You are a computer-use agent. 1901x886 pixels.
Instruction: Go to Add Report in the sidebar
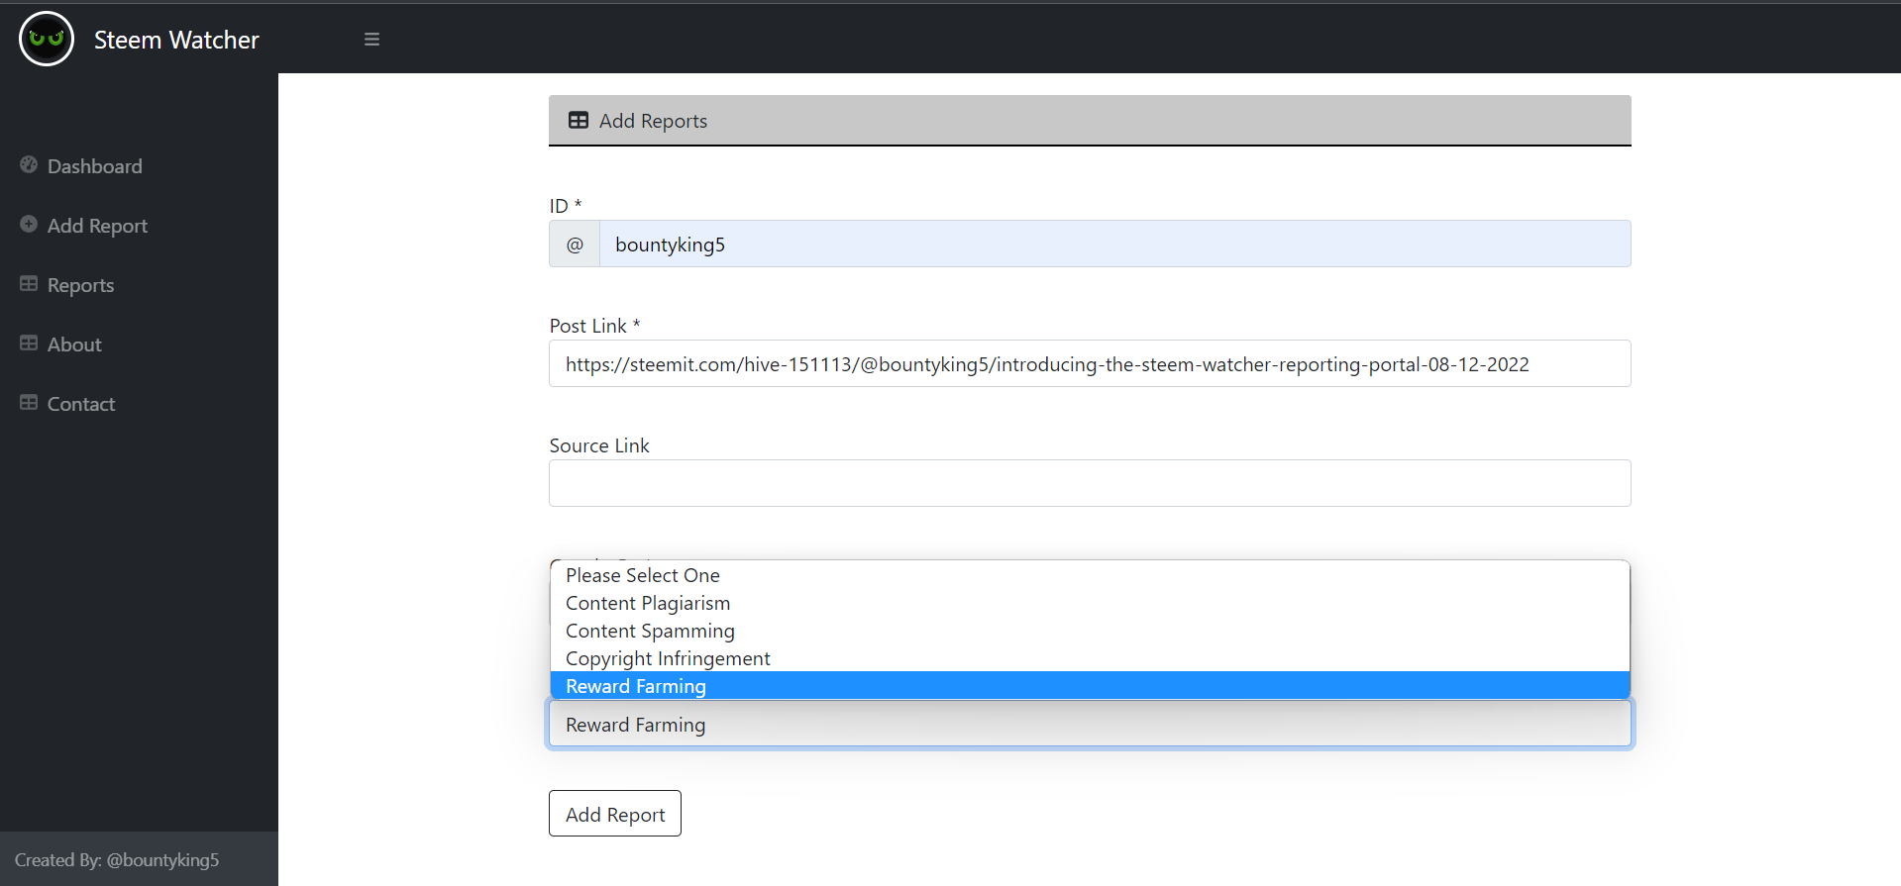pyautogui.click(x=97, y=226)
